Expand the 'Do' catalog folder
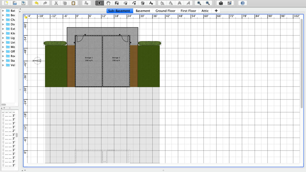306x172 pixels. tap(3, 24)
